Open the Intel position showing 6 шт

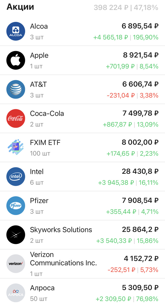82,176
